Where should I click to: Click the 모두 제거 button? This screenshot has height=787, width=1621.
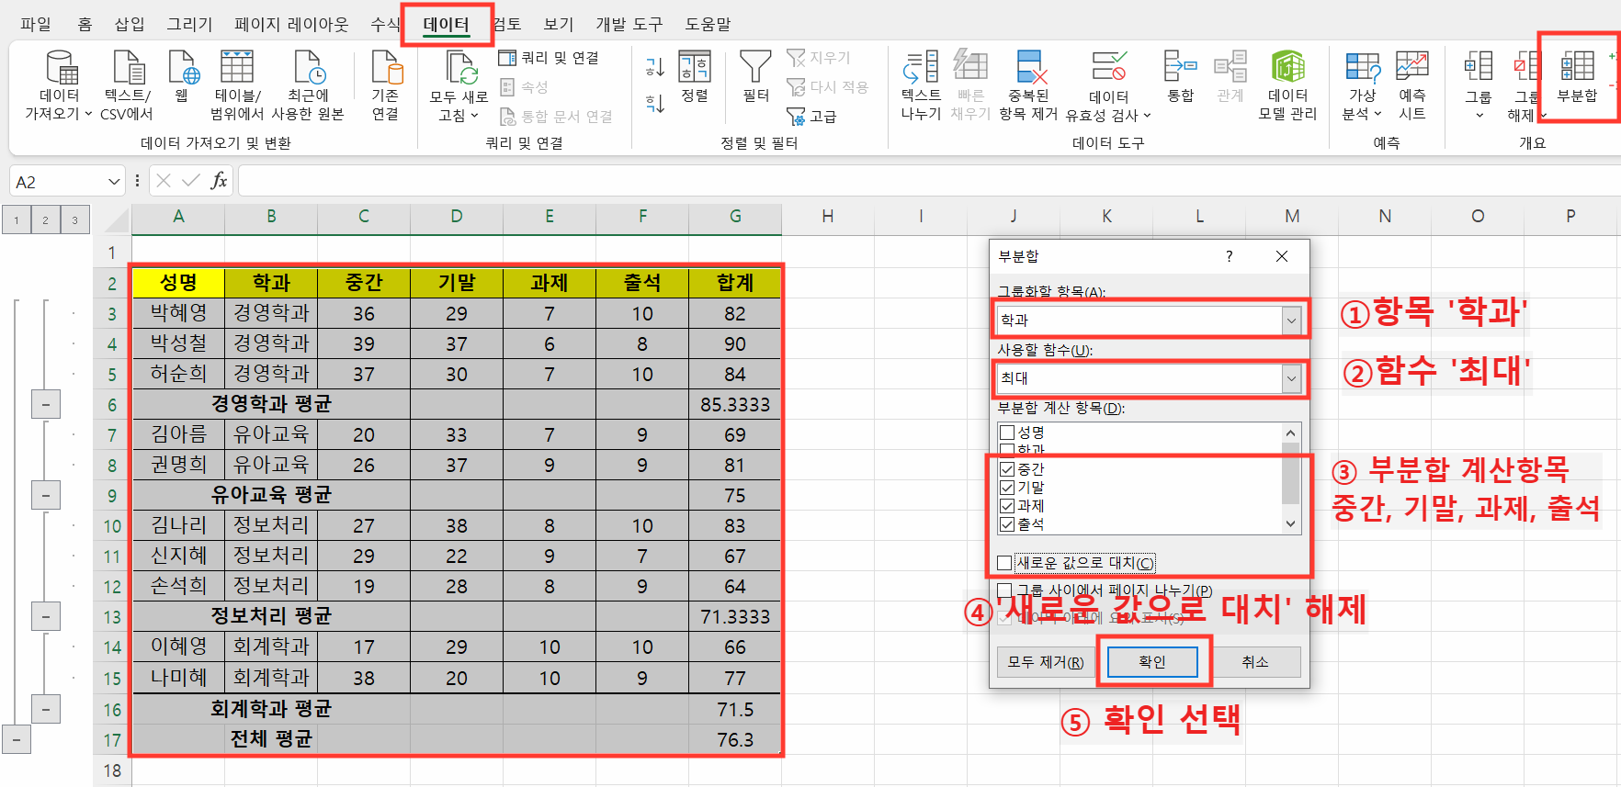(1046, 662)
